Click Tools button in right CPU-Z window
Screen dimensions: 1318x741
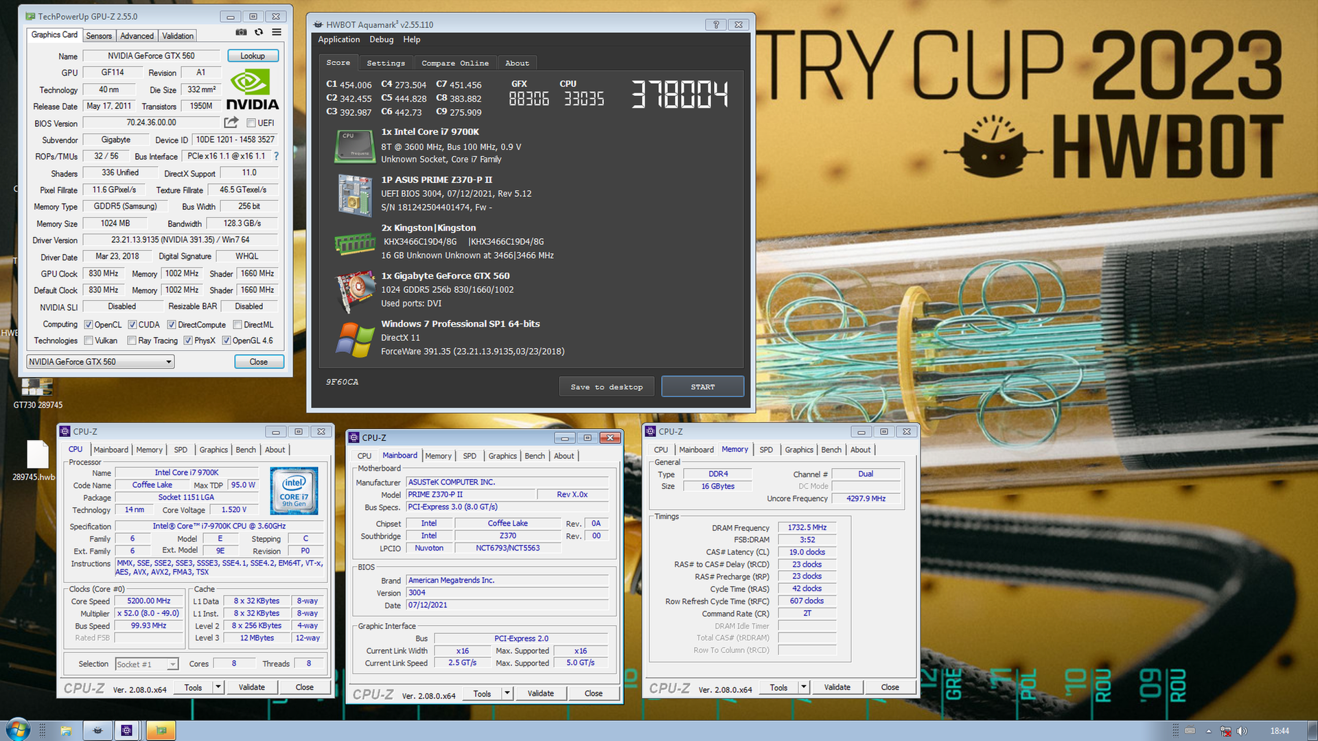[779, 687]
